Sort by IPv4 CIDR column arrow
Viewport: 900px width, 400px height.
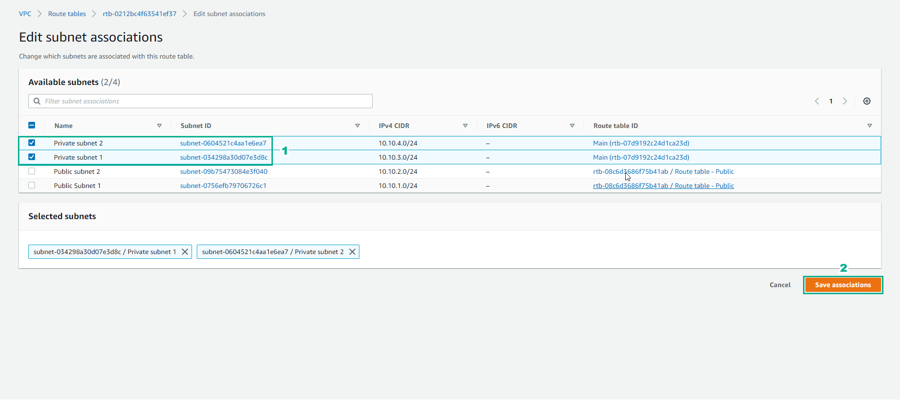click(465, 126)
